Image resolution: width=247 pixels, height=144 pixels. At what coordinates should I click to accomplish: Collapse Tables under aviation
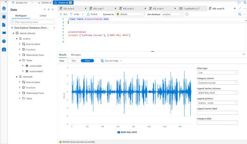[20, 60]
